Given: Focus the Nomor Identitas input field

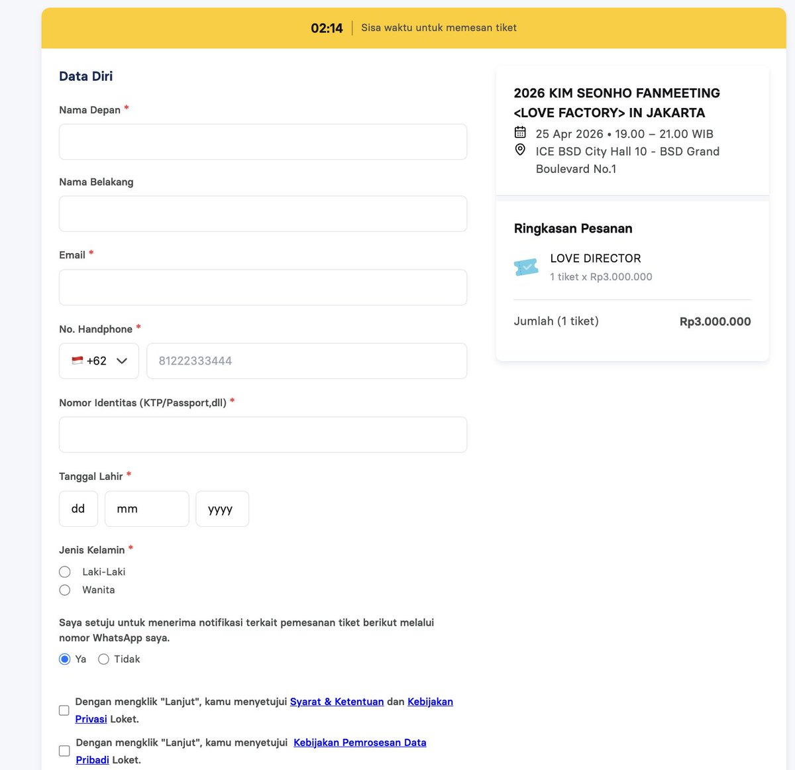Looking at the screenshot, I should 263,435.
